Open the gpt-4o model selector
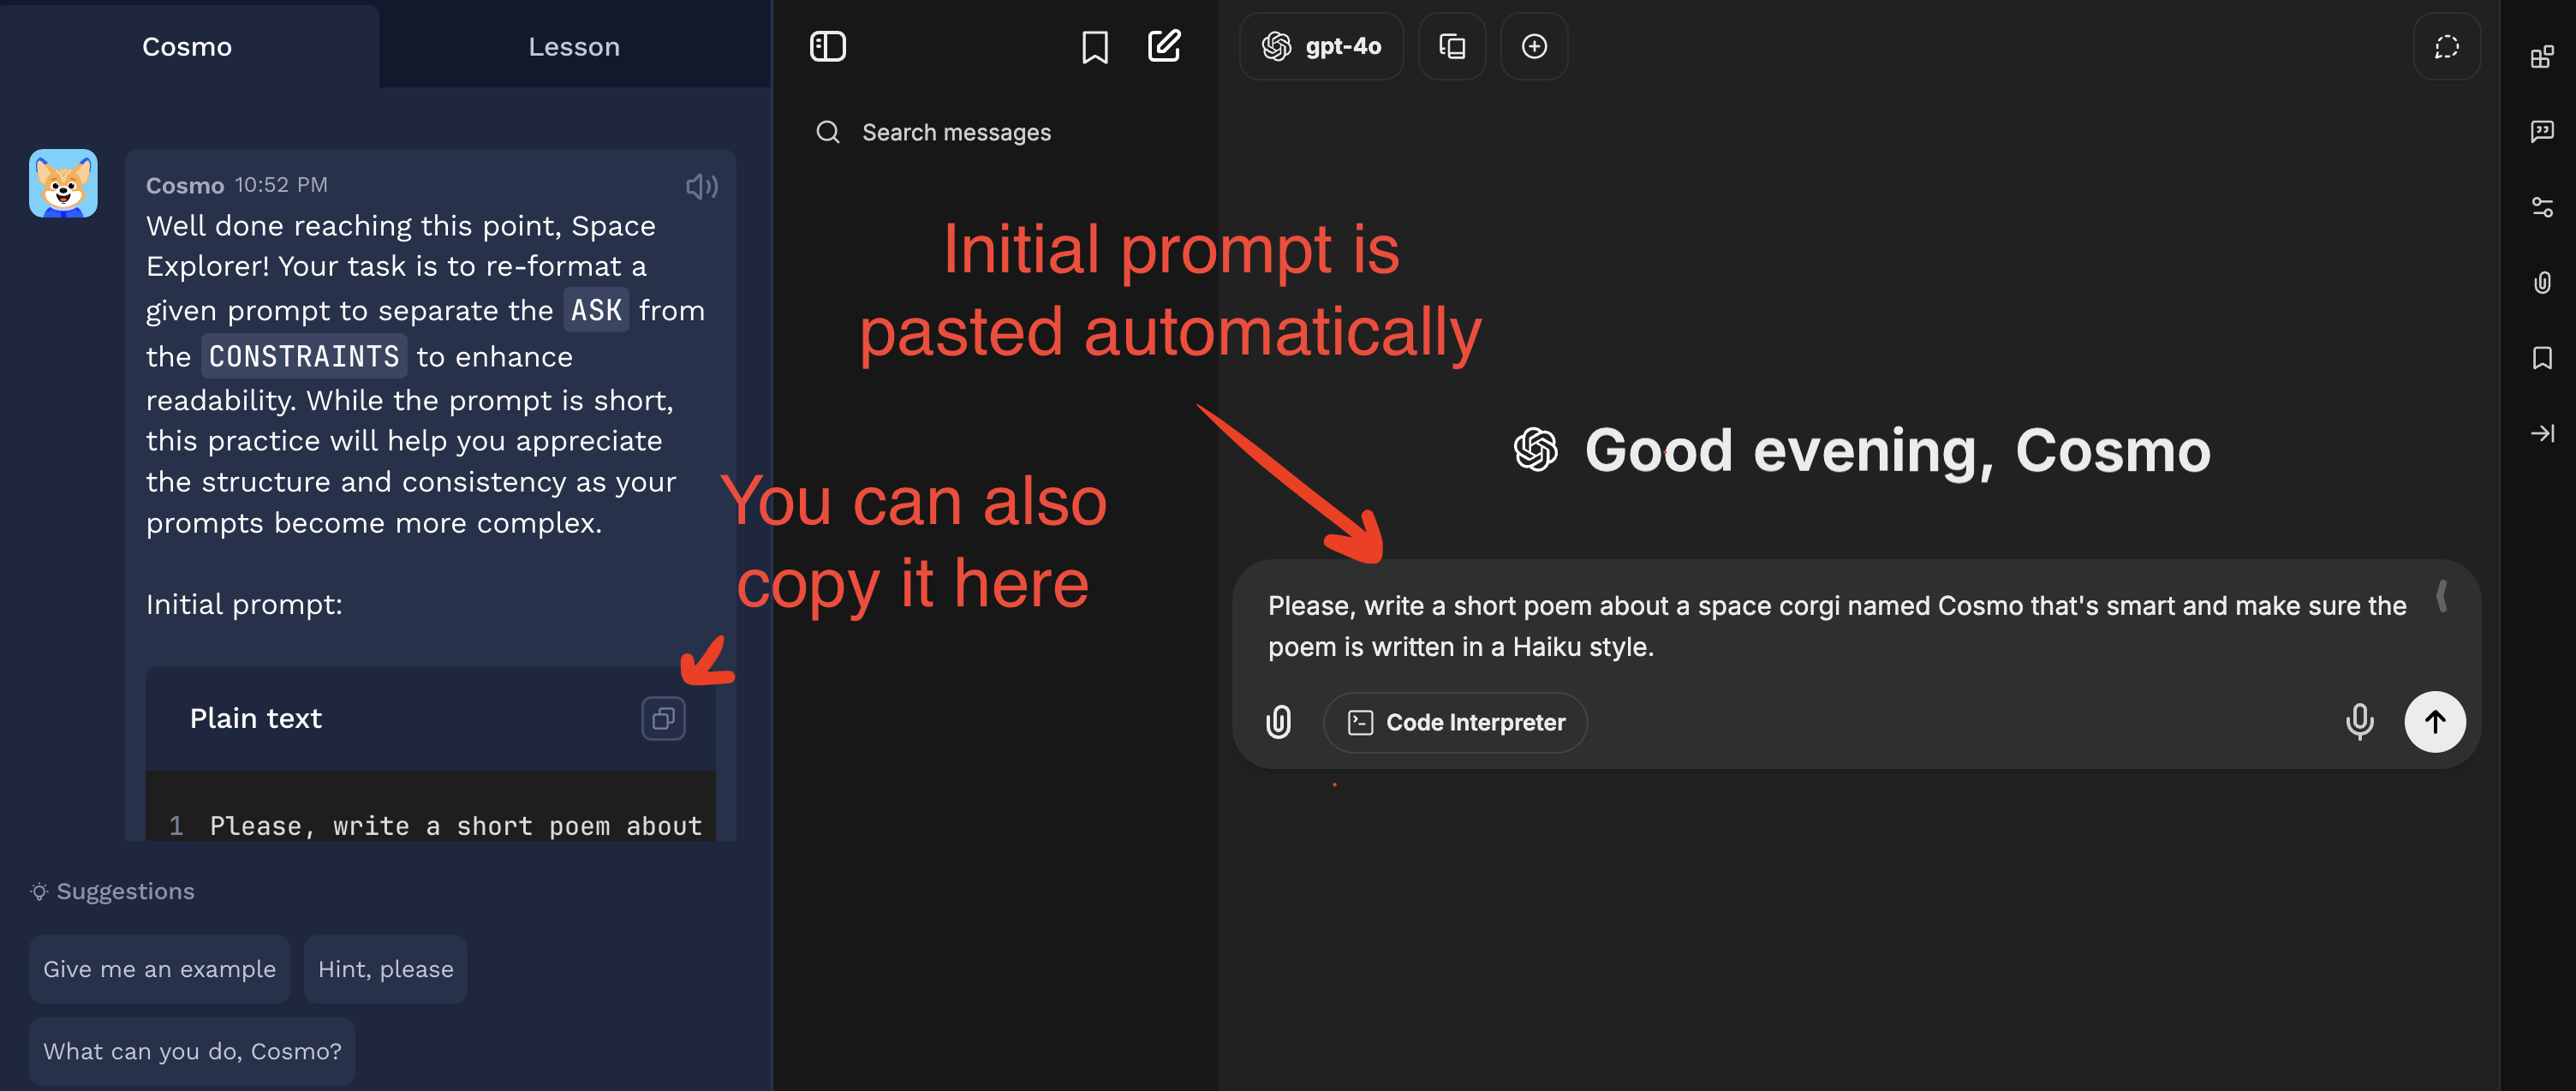Screen dimensions: 2576x1091 (1321, 46)
